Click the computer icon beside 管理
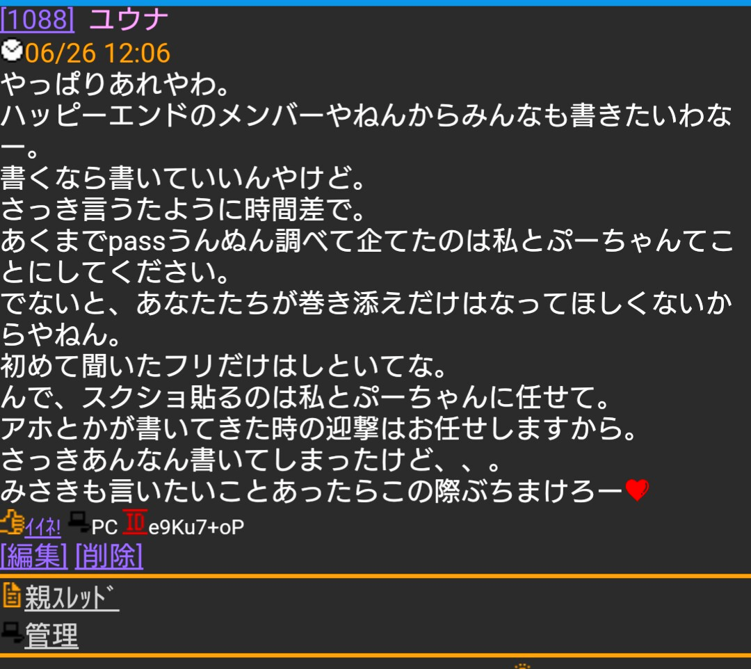This screenshot has height=669, width=751. click(12, 633)
